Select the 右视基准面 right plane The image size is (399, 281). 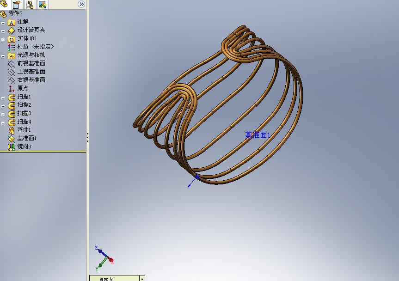pyautogui.click(x=31, y=80)
